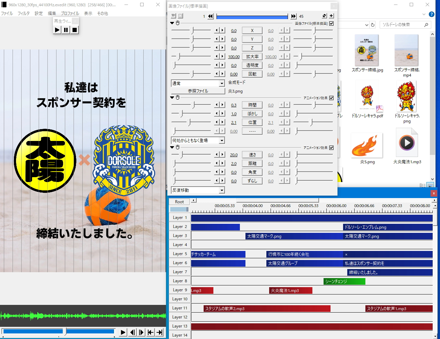Toggle visibility of Layer 8
Viewport: 440px width, 339px height.
click(x=180, y=281)
